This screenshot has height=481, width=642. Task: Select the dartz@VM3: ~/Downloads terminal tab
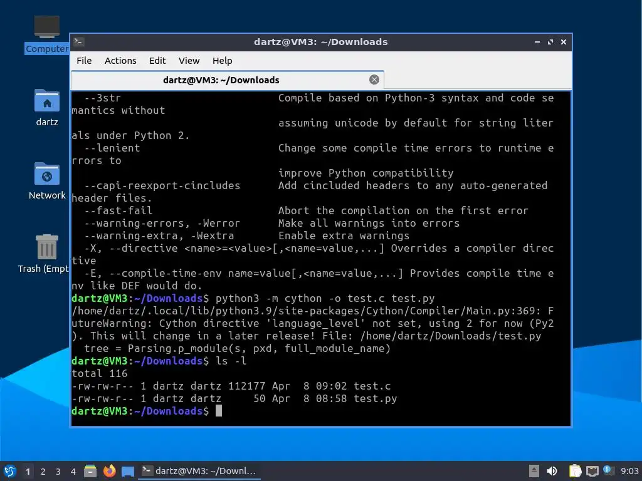point(227,80)
